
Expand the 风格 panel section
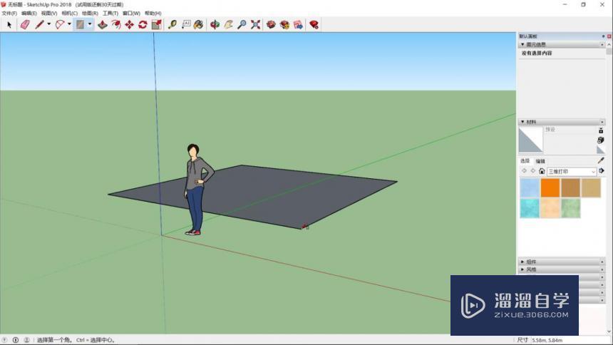tap(522, 269)
